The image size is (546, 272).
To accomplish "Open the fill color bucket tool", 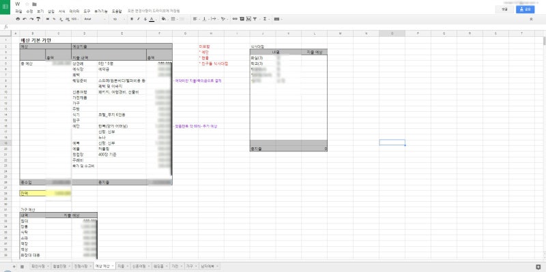I will click(x=164, y=19).
